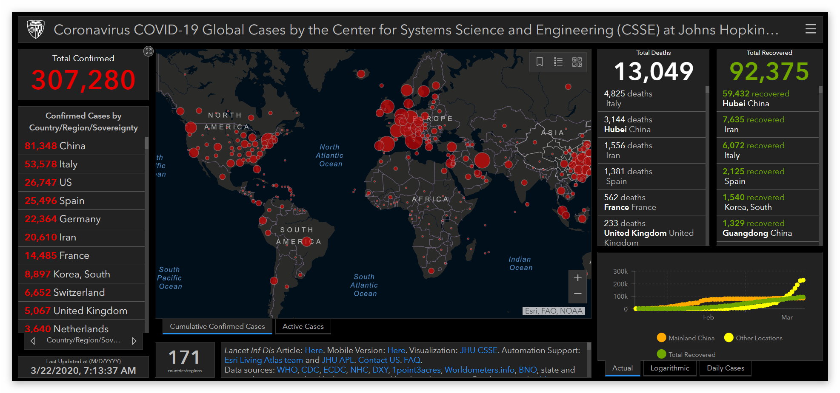Click 4,825 deaths Italy entry
840x393 pixels.
[651, 99]
